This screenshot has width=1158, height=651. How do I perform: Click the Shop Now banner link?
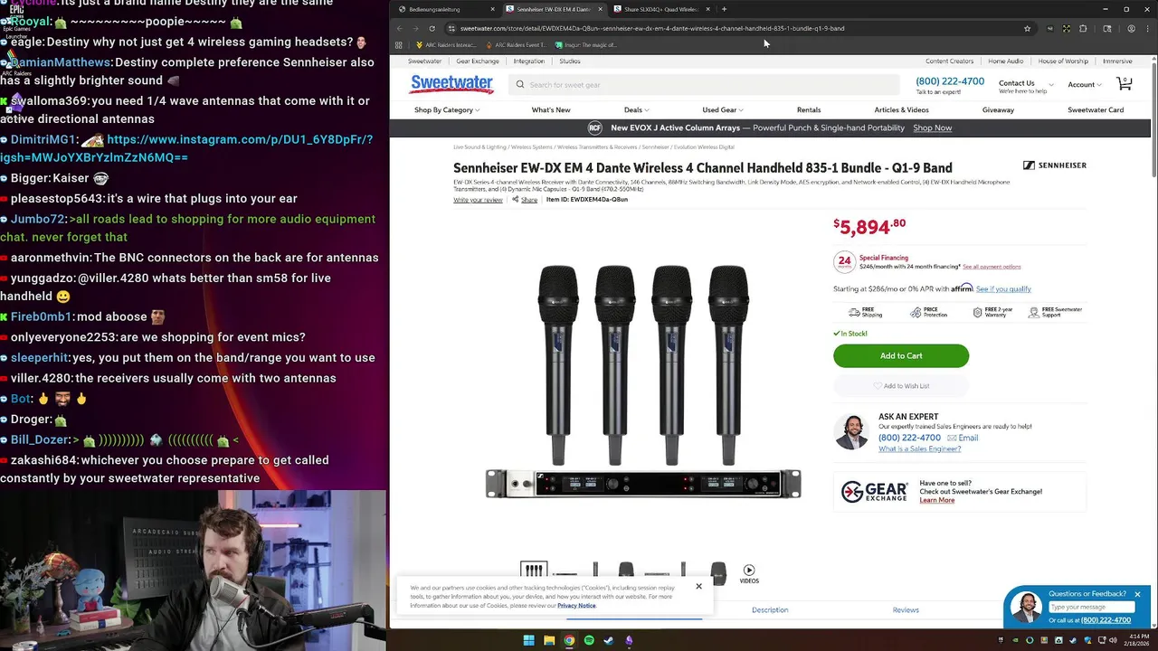click(x=932, y=128)
